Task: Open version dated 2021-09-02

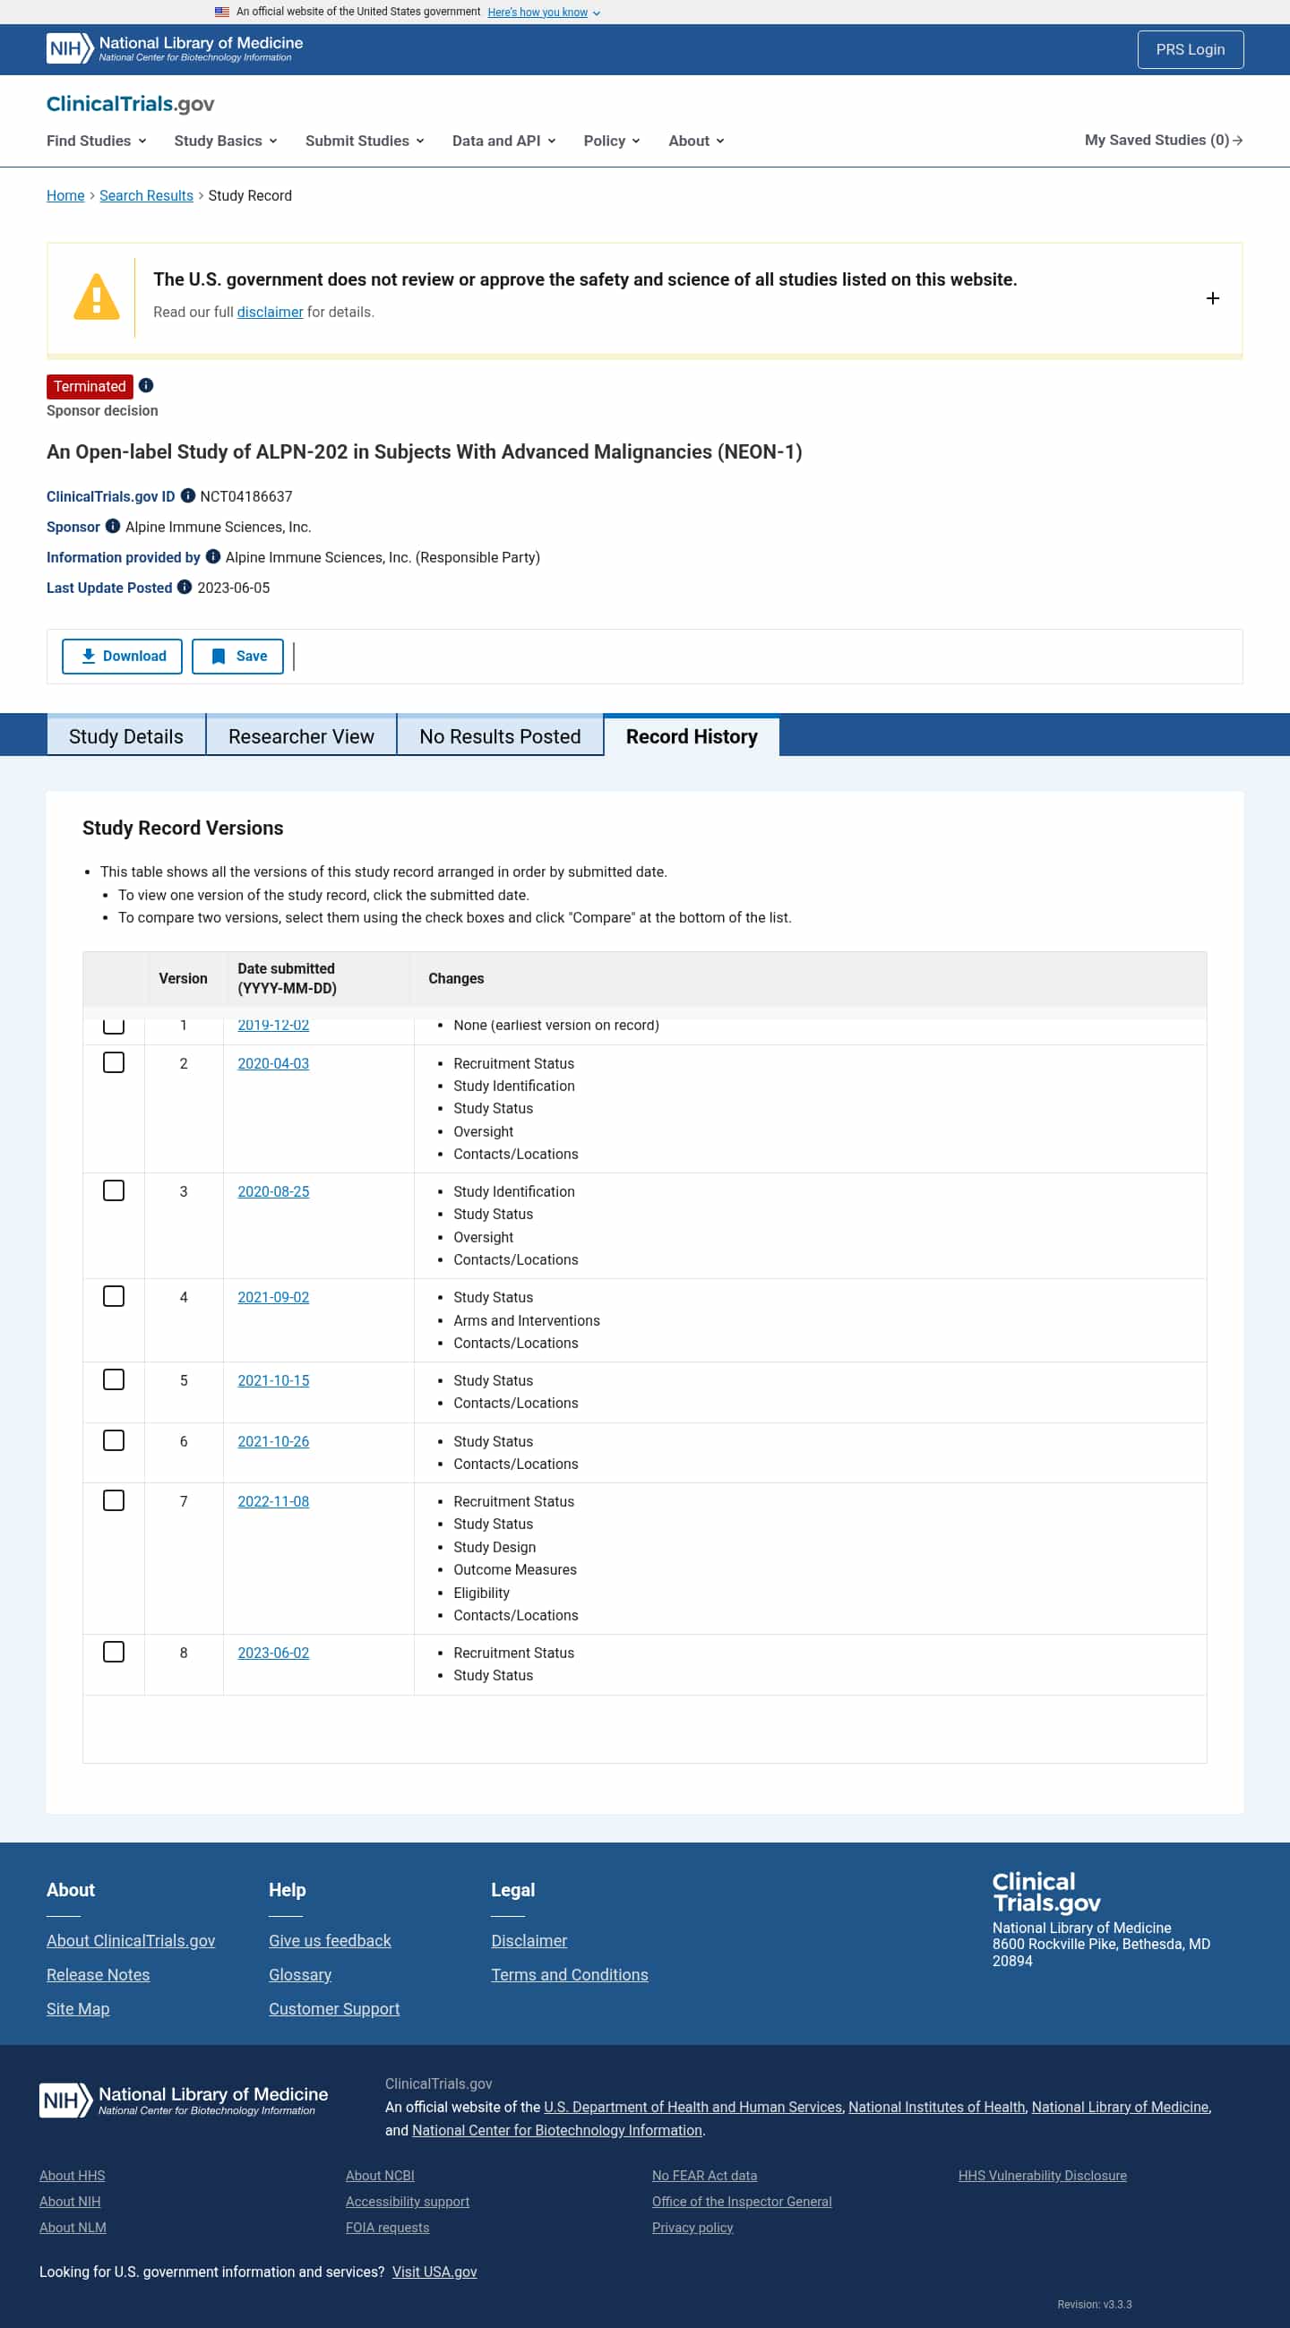Action: tap(273, 1298)
